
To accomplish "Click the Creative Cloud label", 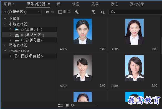I will pos(19,51).
